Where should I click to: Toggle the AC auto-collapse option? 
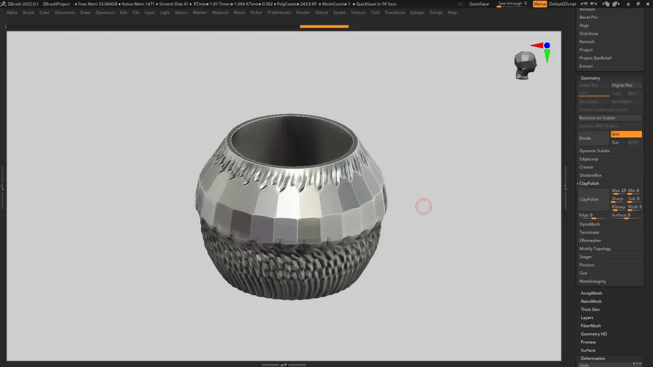[460, 4]
